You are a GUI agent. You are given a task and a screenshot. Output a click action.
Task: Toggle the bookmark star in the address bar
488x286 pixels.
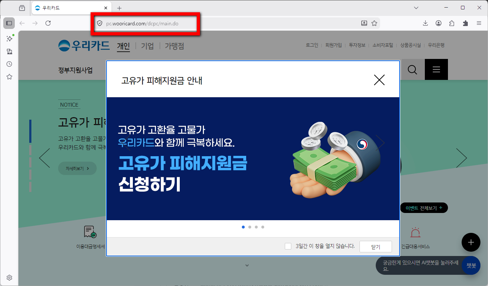pyautogui.click(x=374, y=23)
